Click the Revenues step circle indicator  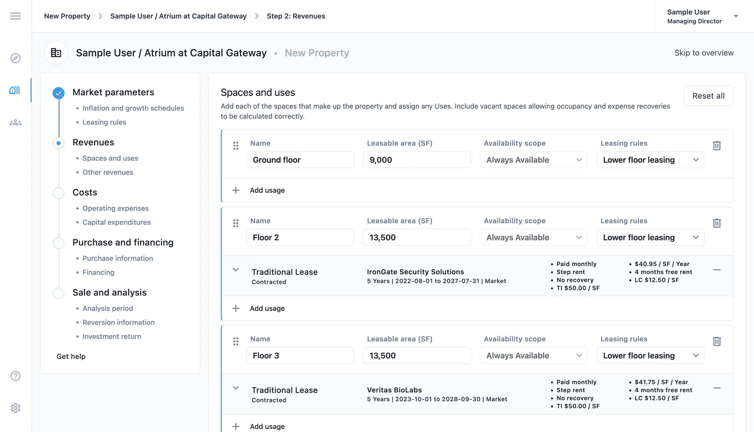[59, 143]
